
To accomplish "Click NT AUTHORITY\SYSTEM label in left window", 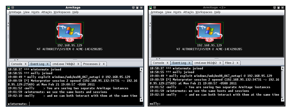I will pos(70,49).
